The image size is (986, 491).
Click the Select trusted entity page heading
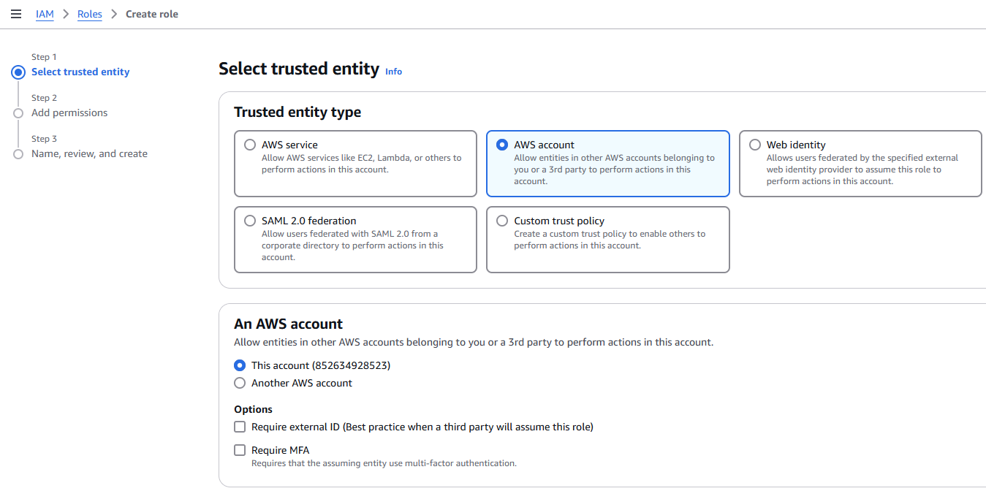(x=299, y=69)
